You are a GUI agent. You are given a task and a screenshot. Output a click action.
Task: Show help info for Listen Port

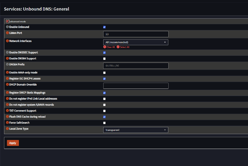point(7,33)
